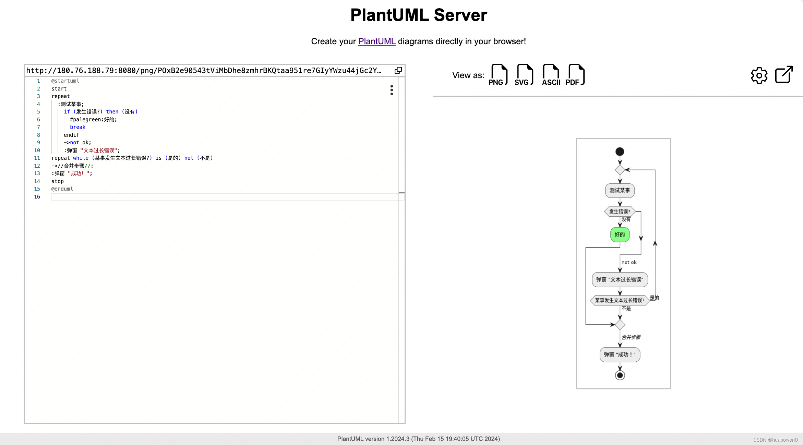Click the stop keyword on line 14
This screenshot has height=445, width=803.
coord(57,181)
